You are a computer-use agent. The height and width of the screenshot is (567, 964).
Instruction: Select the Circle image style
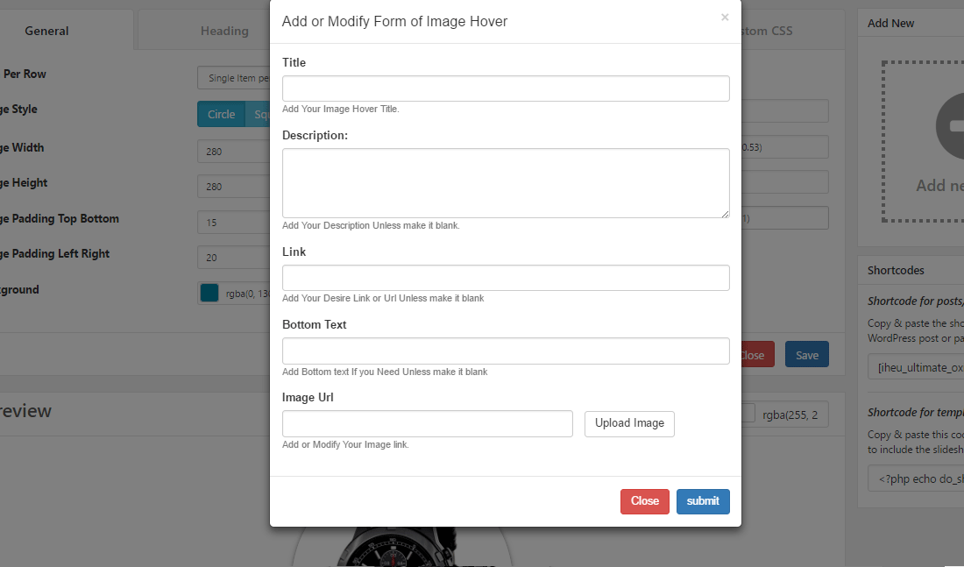(221, 114)
